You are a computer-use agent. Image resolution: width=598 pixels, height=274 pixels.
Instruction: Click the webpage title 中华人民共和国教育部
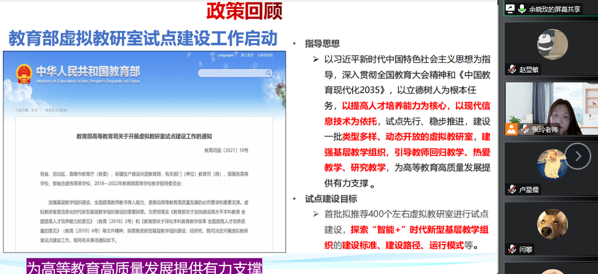click(x=88, y=71)
